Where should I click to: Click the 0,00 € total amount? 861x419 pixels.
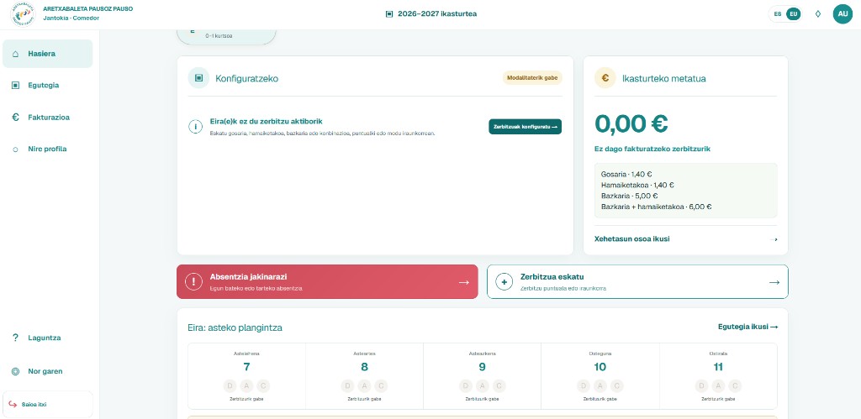point(631,124)
